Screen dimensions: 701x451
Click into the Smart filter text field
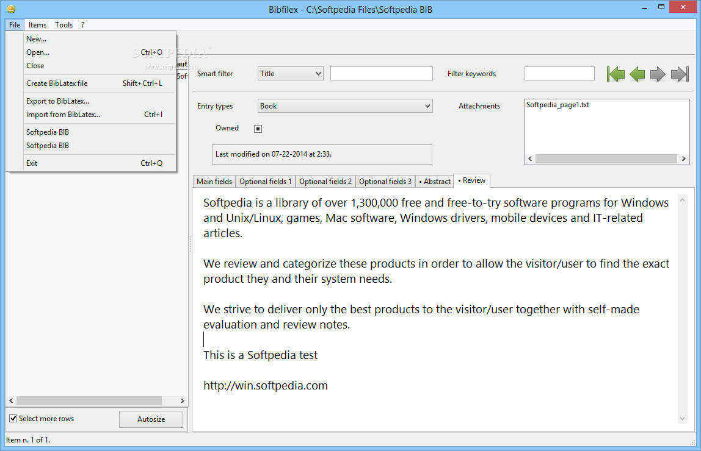(382, 74)
